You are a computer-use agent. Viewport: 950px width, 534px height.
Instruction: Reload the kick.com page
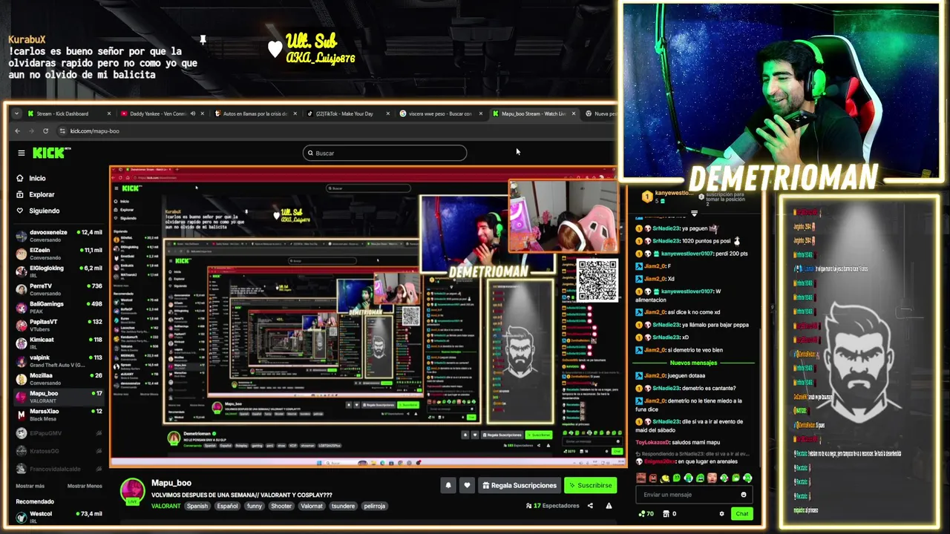[x=46, y=131]
